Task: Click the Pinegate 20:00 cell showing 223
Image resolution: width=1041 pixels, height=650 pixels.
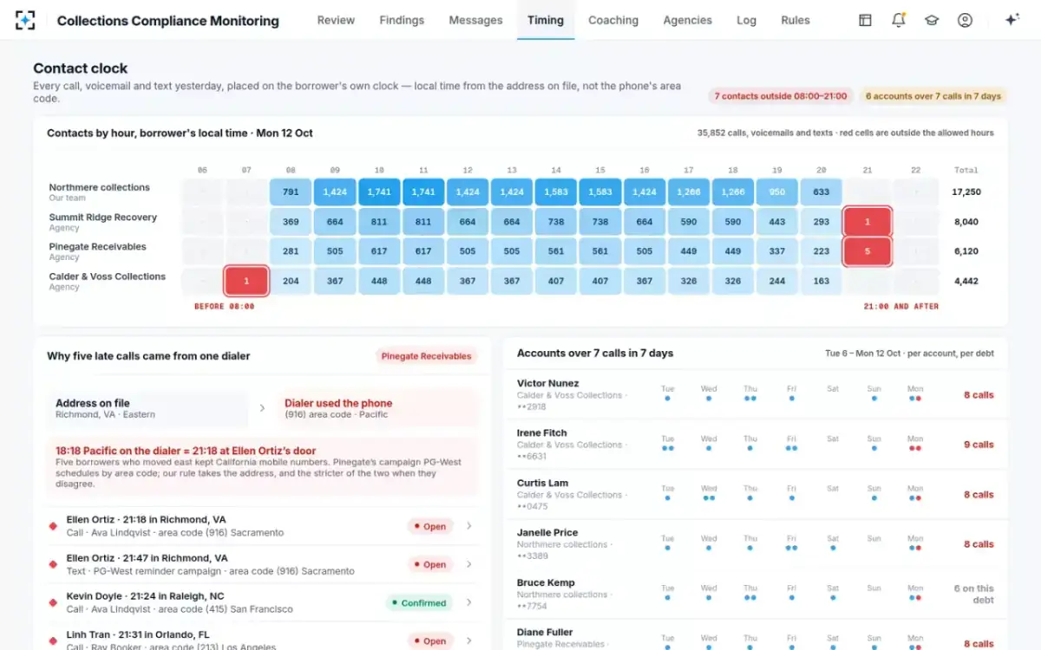Action: click(822, 251)
